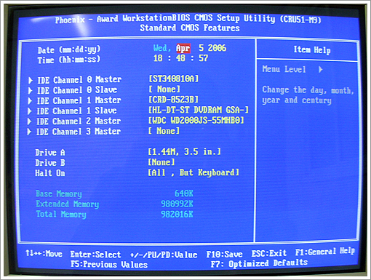Click the Enter:Select key hint

coord(95,255)
